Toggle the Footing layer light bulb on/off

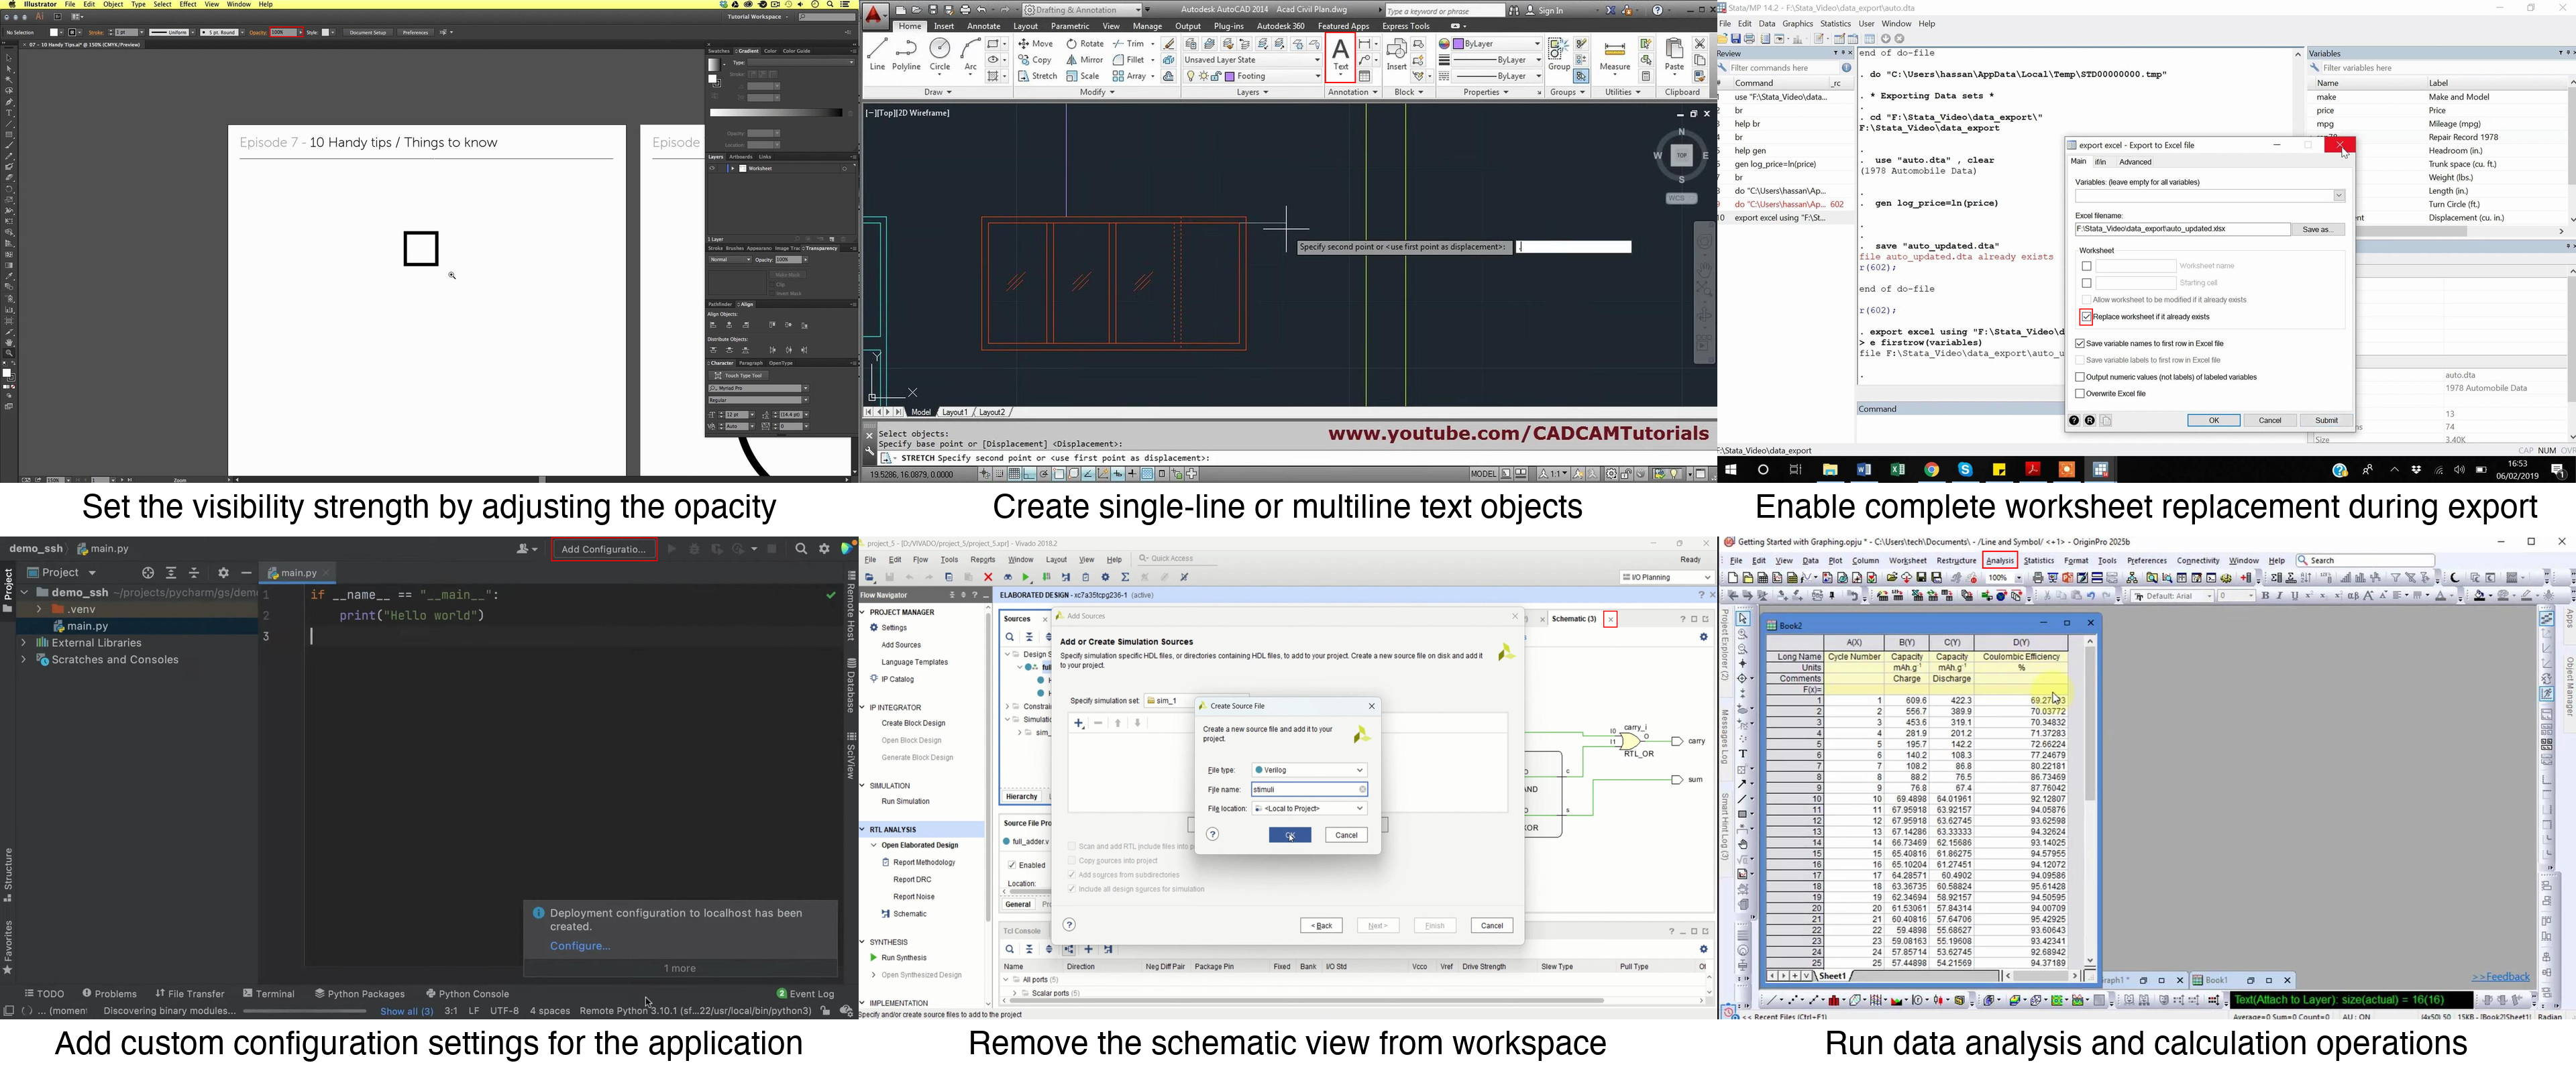(1190, 76)
